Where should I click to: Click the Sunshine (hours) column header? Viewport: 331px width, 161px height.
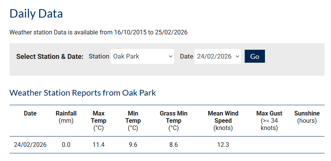(x=307, y=117)
